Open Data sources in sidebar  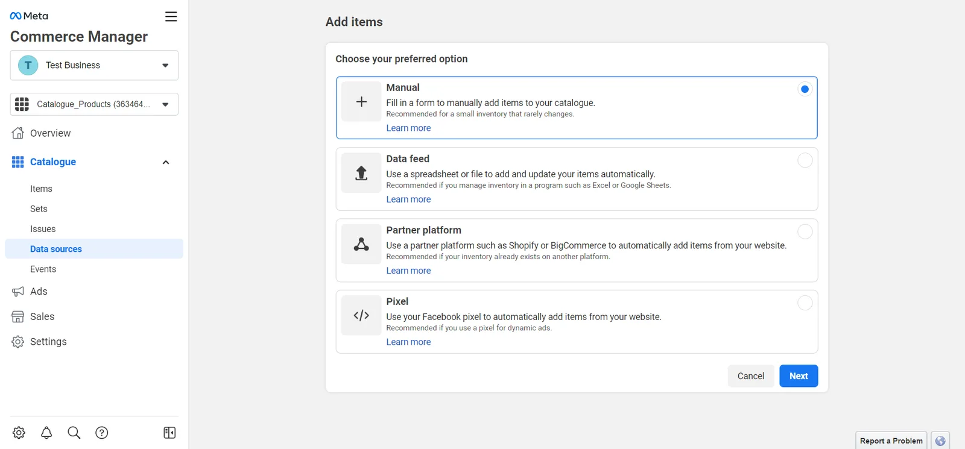coord(94,249)
